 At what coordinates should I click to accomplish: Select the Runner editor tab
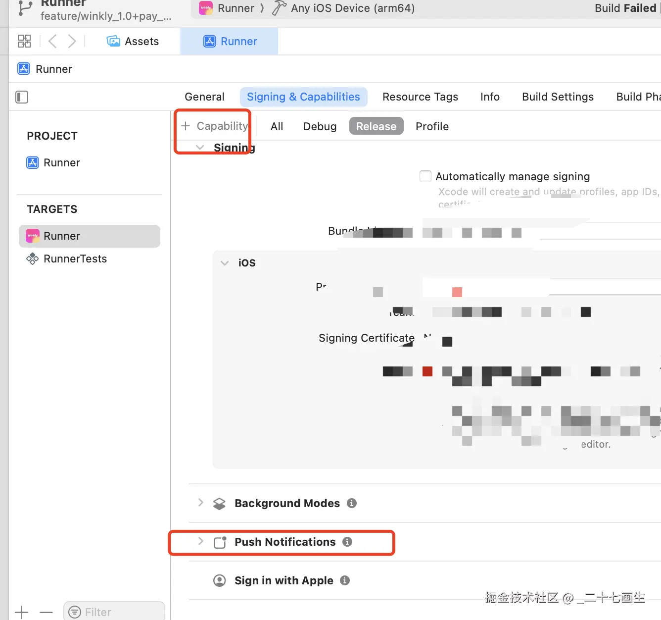pyautogui.click(x=230, y=41)
